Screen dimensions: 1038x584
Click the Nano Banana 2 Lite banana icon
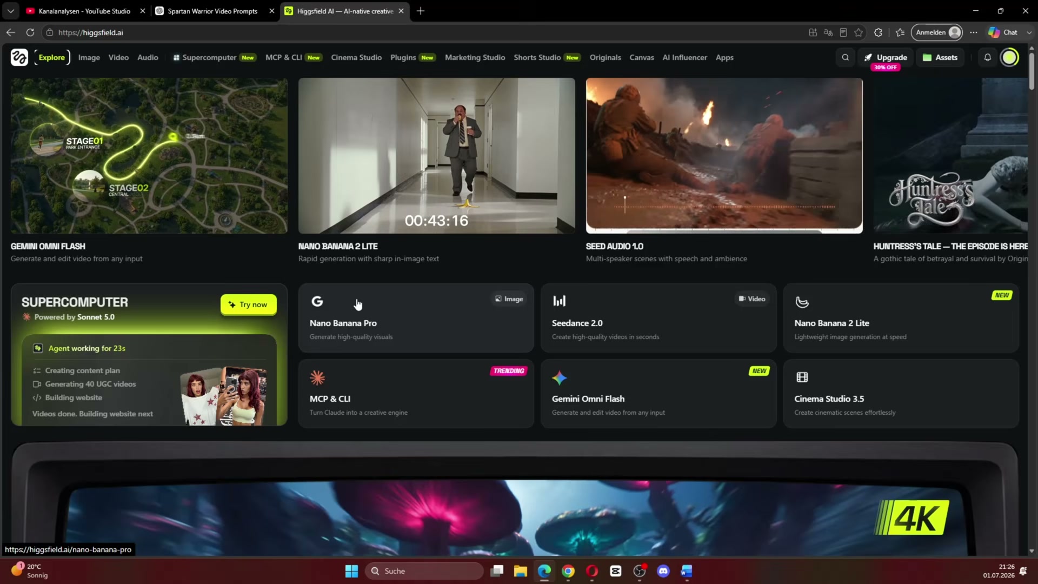pos(802,302)
